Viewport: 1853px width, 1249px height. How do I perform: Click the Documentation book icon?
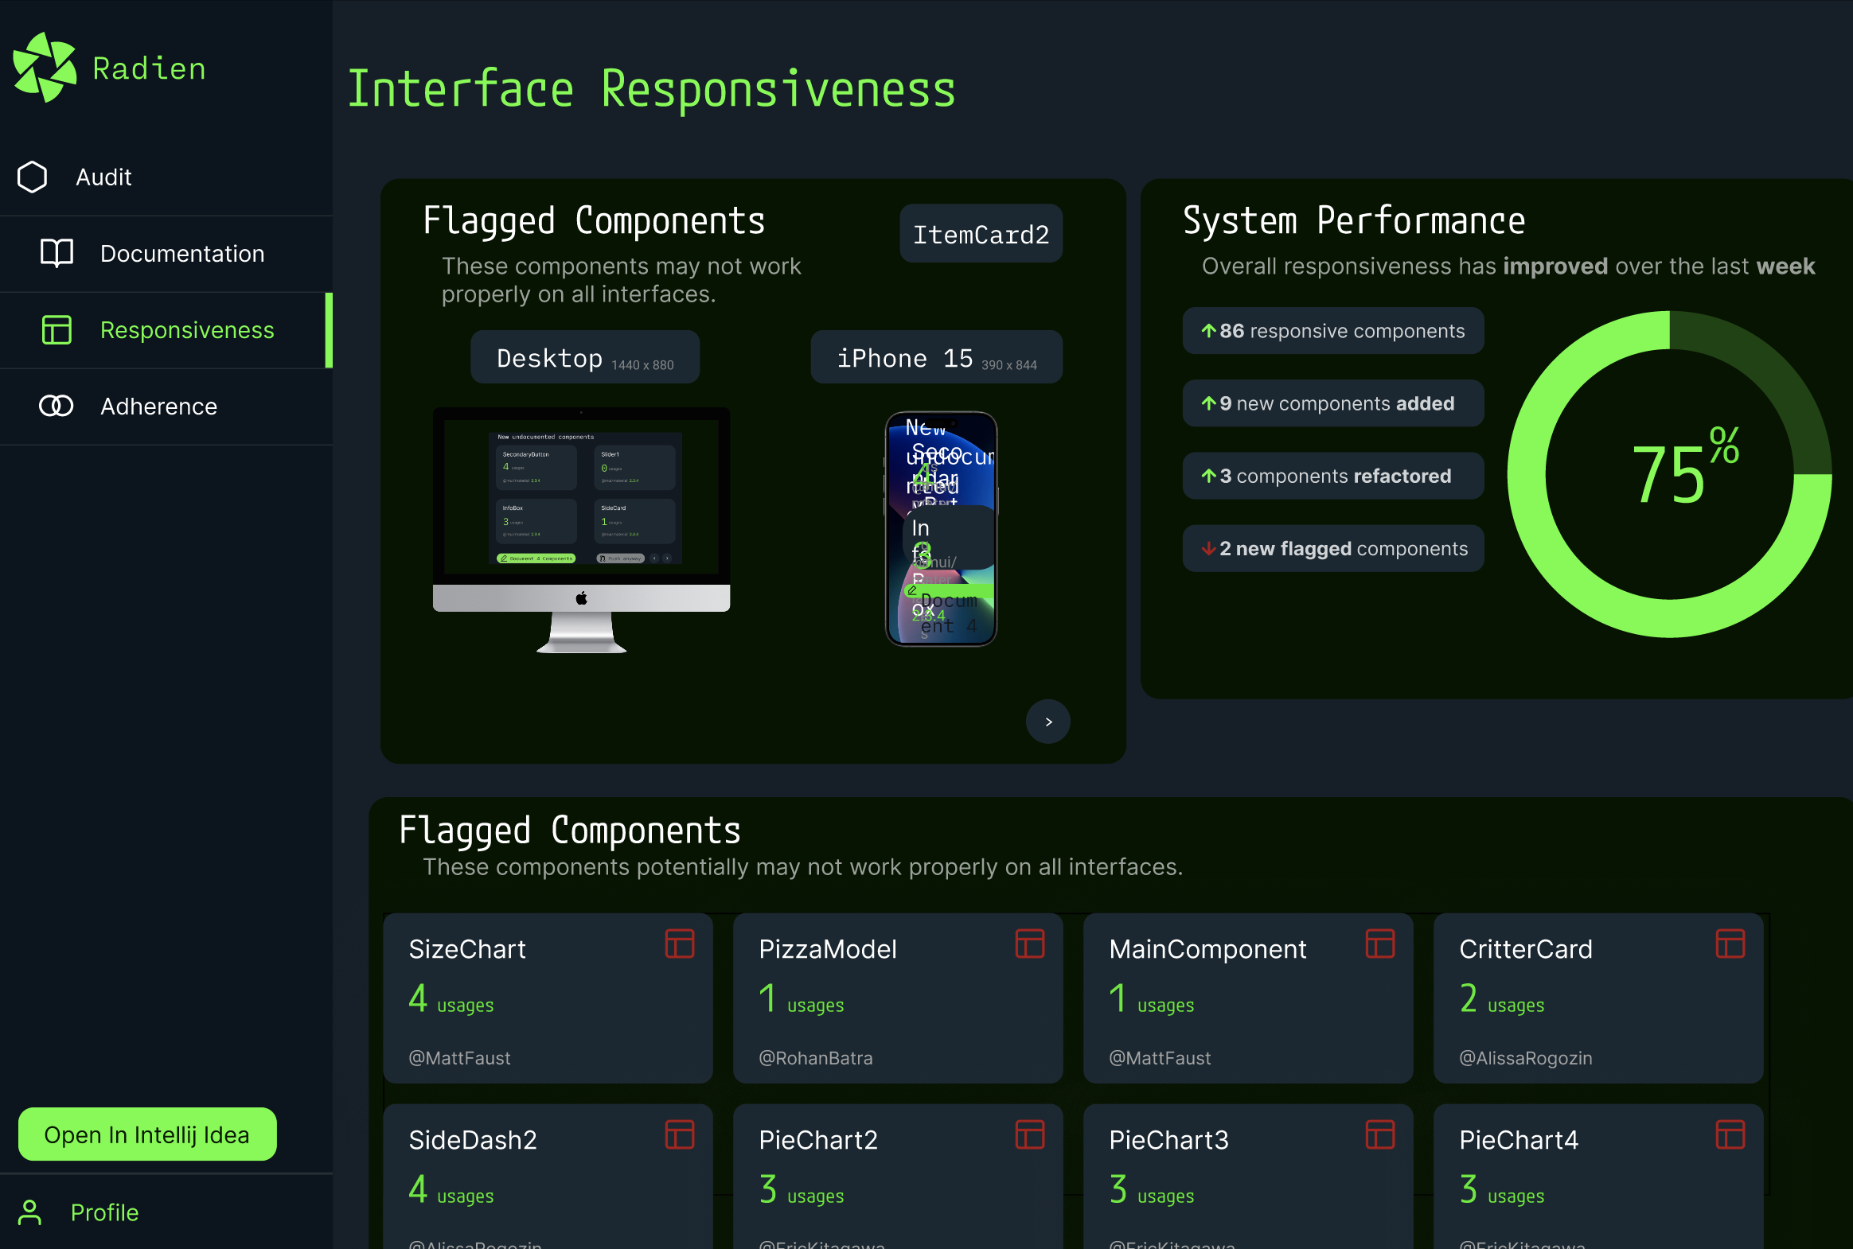pyautogui.click(x=57, y=253)
